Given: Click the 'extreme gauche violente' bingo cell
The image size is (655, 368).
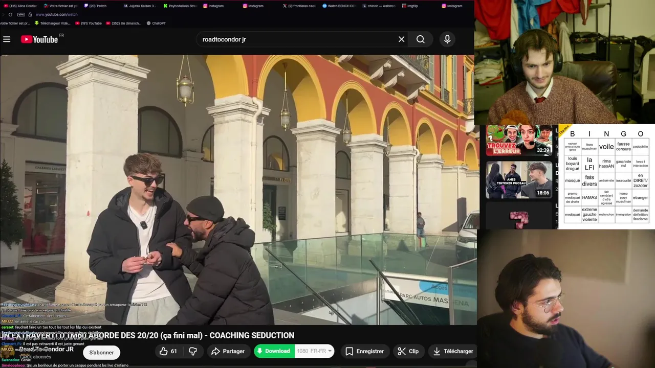Looking at the screenshot, I should coord(589,215).
